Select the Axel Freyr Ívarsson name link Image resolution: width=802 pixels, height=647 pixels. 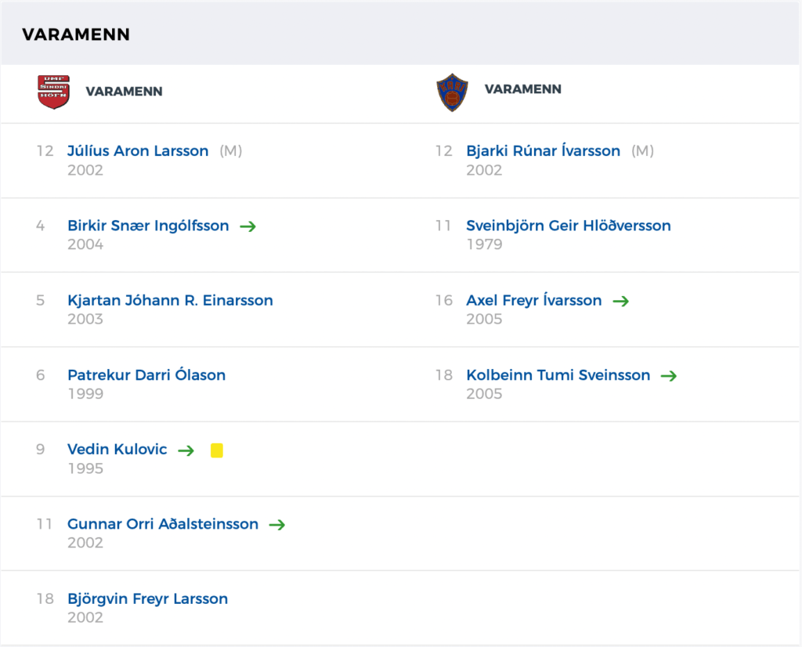pos(534,300)
